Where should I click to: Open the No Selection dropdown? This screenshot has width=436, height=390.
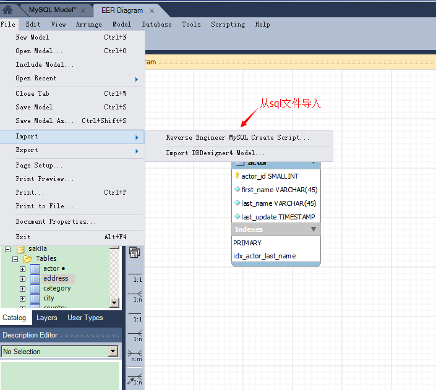click(113, 351)
